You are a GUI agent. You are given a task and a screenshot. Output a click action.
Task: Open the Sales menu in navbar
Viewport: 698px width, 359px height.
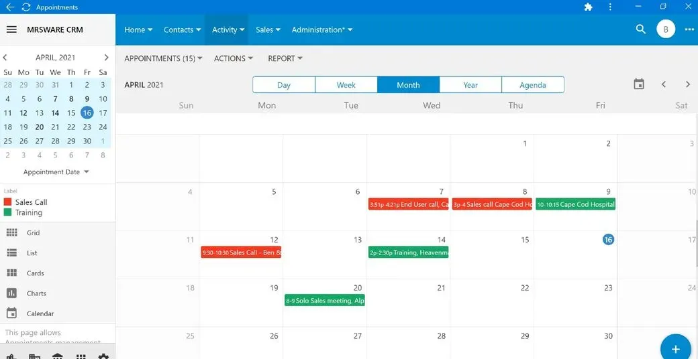click(268, 29)
